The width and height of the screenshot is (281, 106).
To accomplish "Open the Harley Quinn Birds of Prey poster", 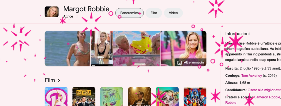I will tap(167, 96).
